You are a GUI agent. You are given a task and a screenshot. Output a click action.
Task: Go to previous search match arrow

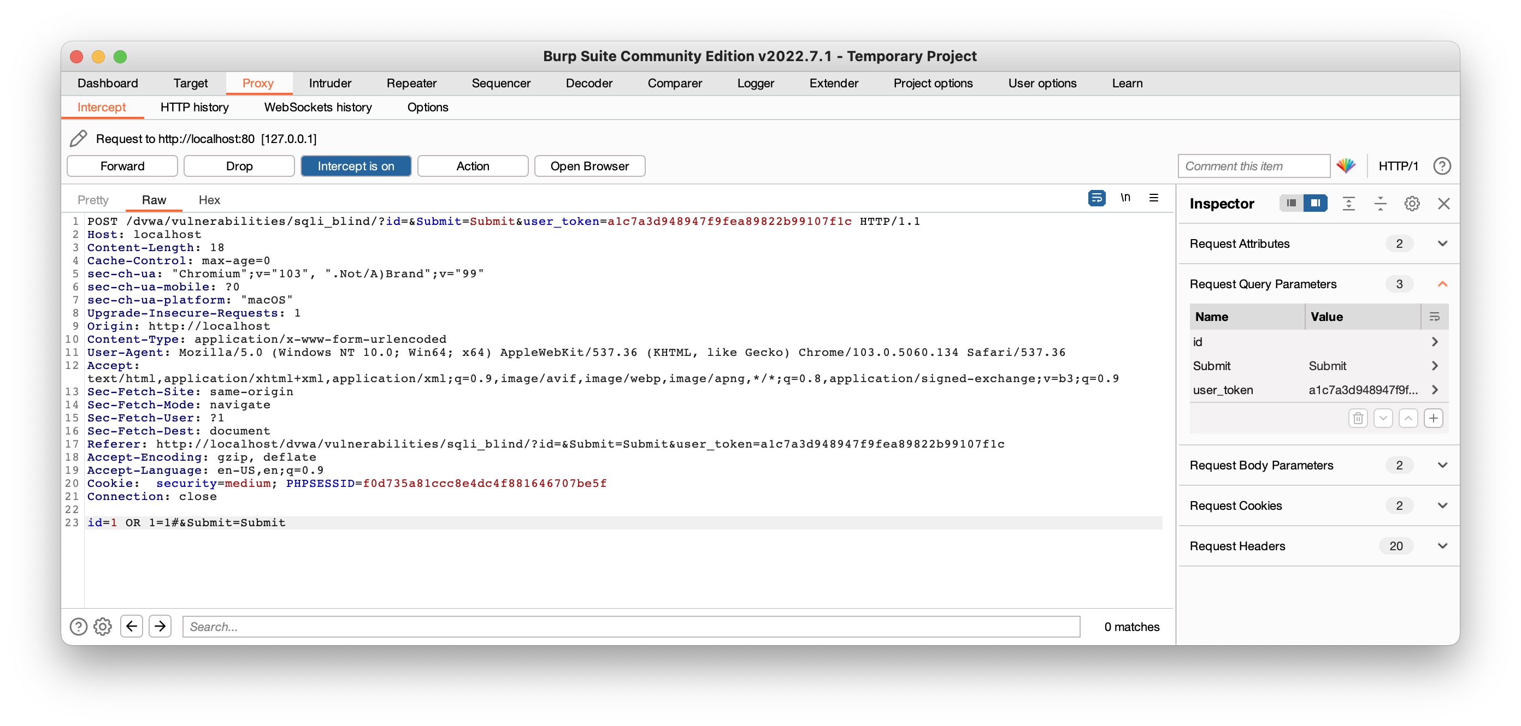[x=132, y=626]
